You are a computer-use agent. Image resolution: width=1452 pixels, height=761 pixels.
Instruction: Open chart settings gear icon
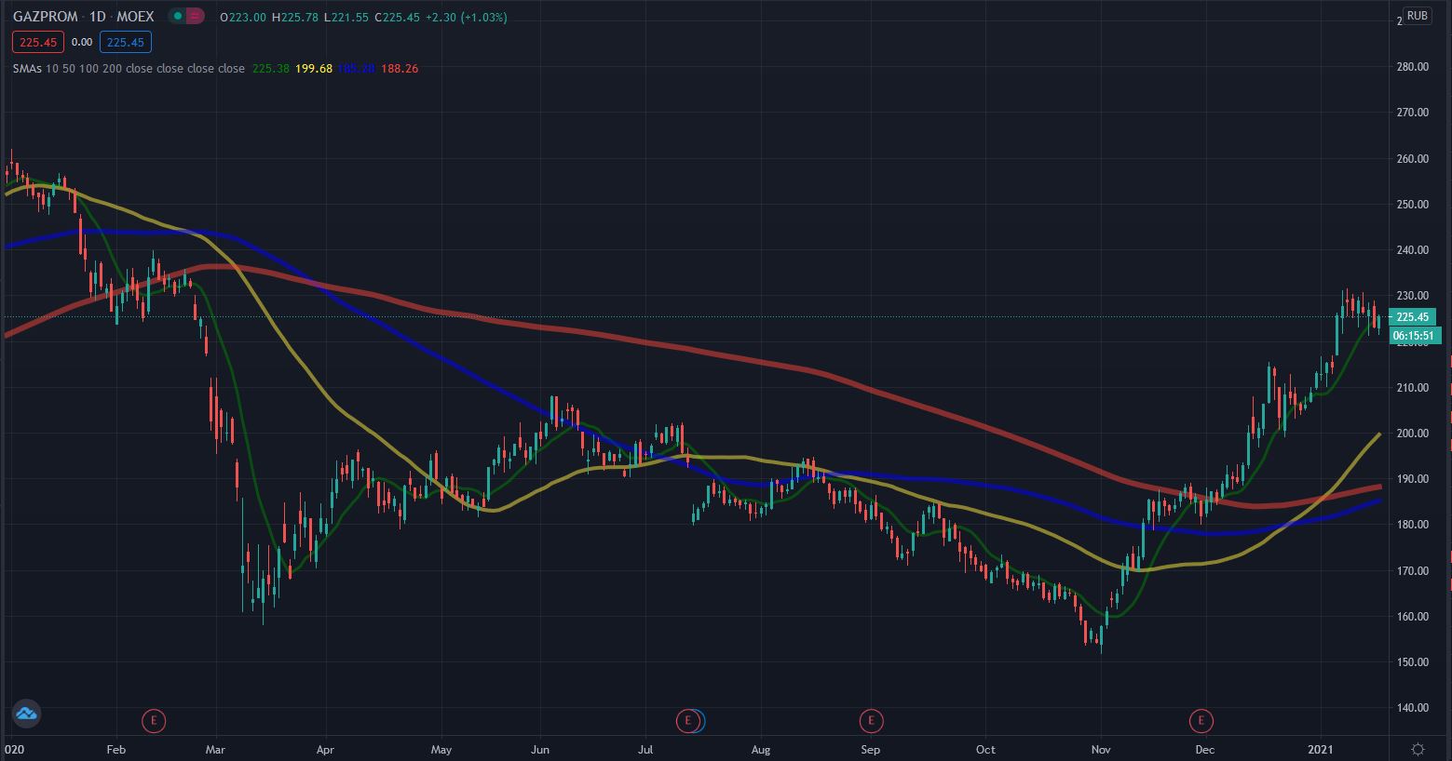[1418, 749]
